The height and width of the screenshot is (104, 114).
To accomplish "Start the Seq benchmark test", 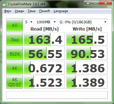I will pyautogui.click(x=15, y=39).
